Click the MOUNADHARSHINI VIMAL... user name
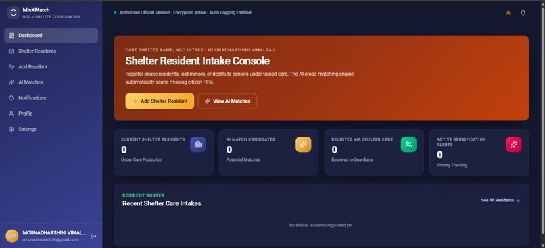 [54, 232]
